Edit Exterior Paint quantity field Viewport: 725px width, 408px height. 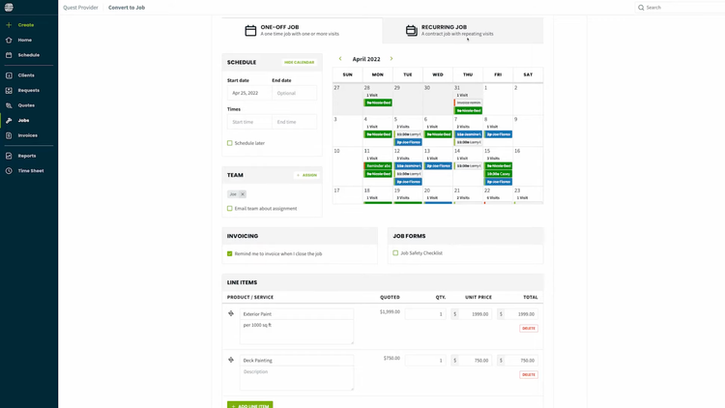[x=425, y=314]
